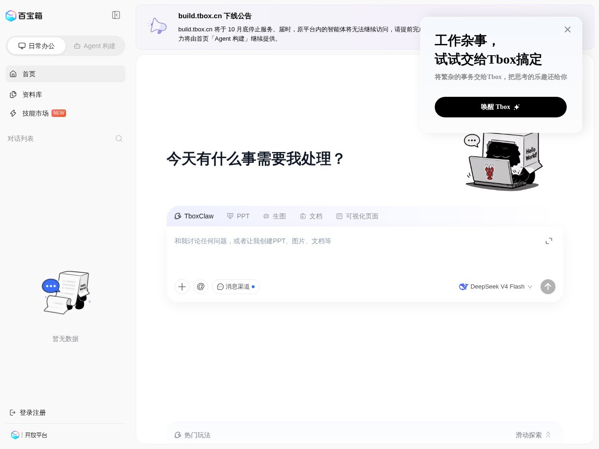Expand 滑动探索 section

coord(533,435)
